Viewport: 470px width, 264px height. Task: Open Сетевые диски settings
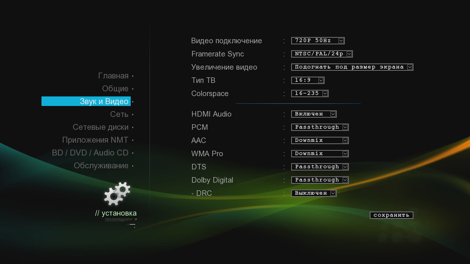(101, 127)
